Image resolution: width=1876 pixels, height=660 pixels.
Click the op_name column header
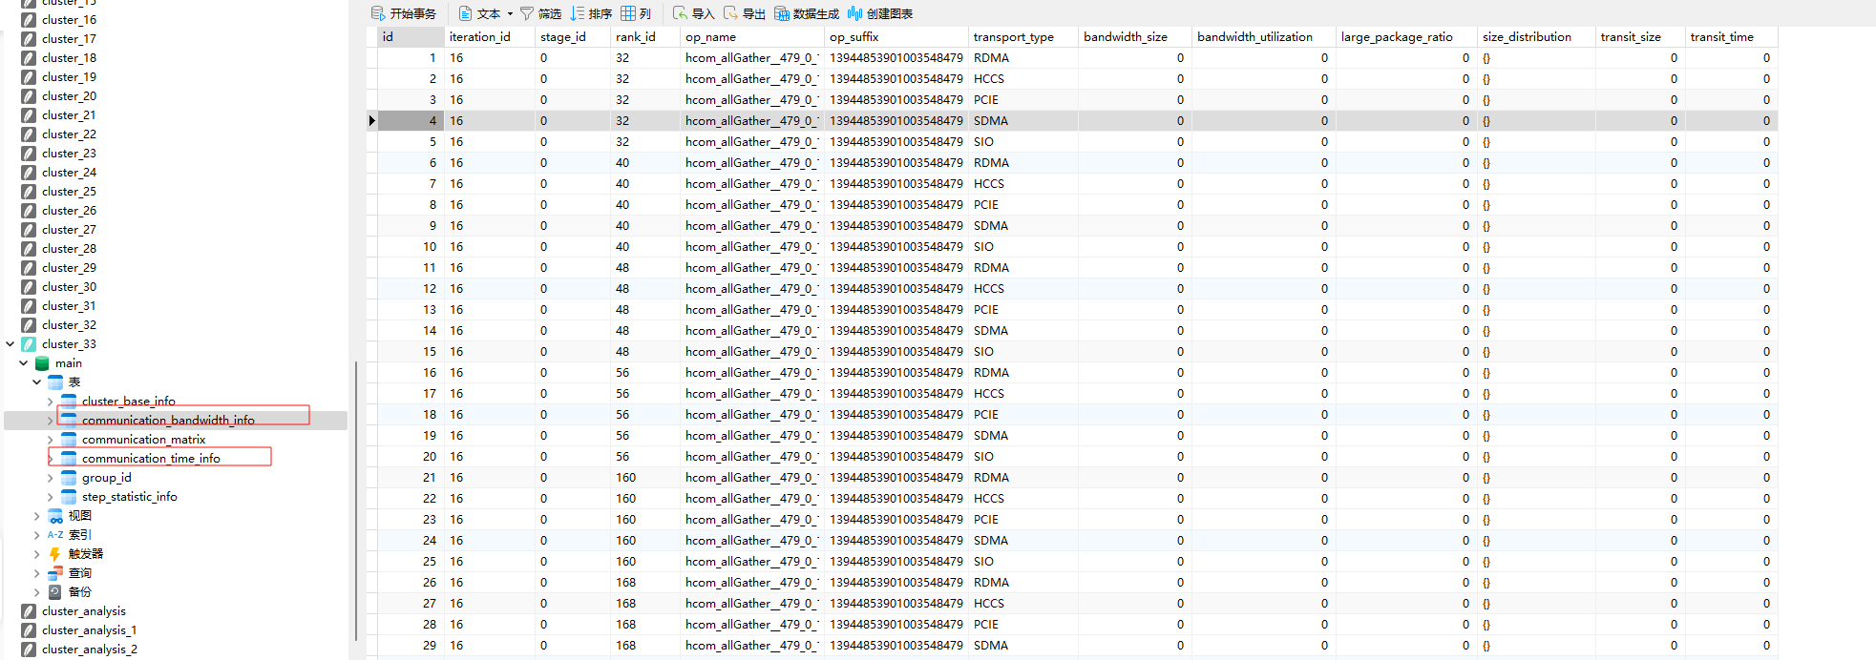(752, 37)
